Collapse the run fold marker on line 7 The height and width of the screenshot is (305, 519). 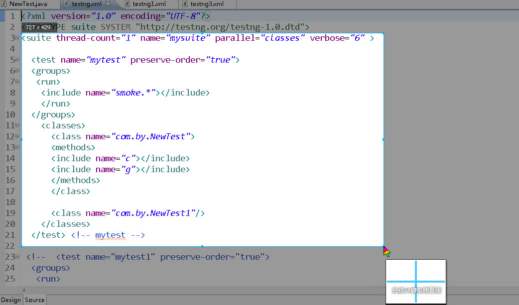click(17, 82)
